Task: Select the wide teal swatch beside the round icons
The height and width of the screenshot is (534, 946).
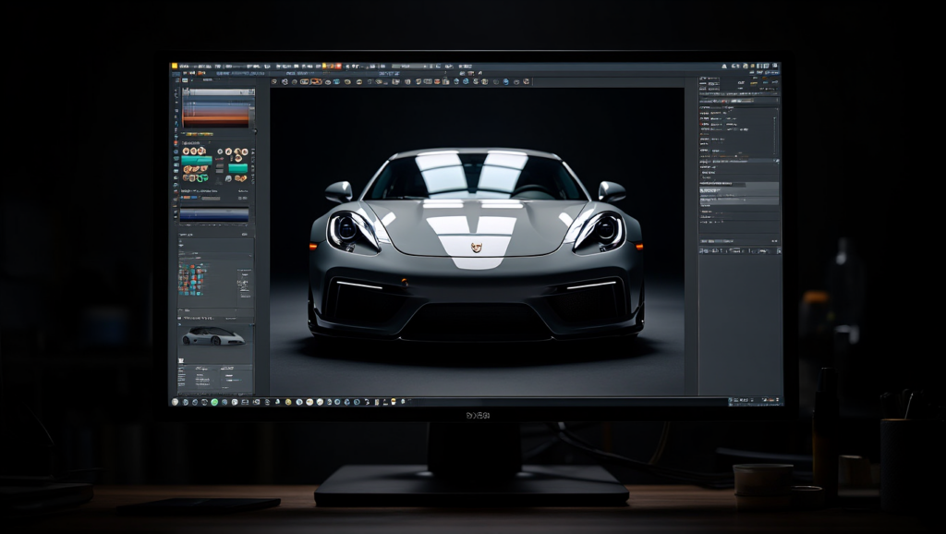Action: pyautogui.click(x=197, y=161)
